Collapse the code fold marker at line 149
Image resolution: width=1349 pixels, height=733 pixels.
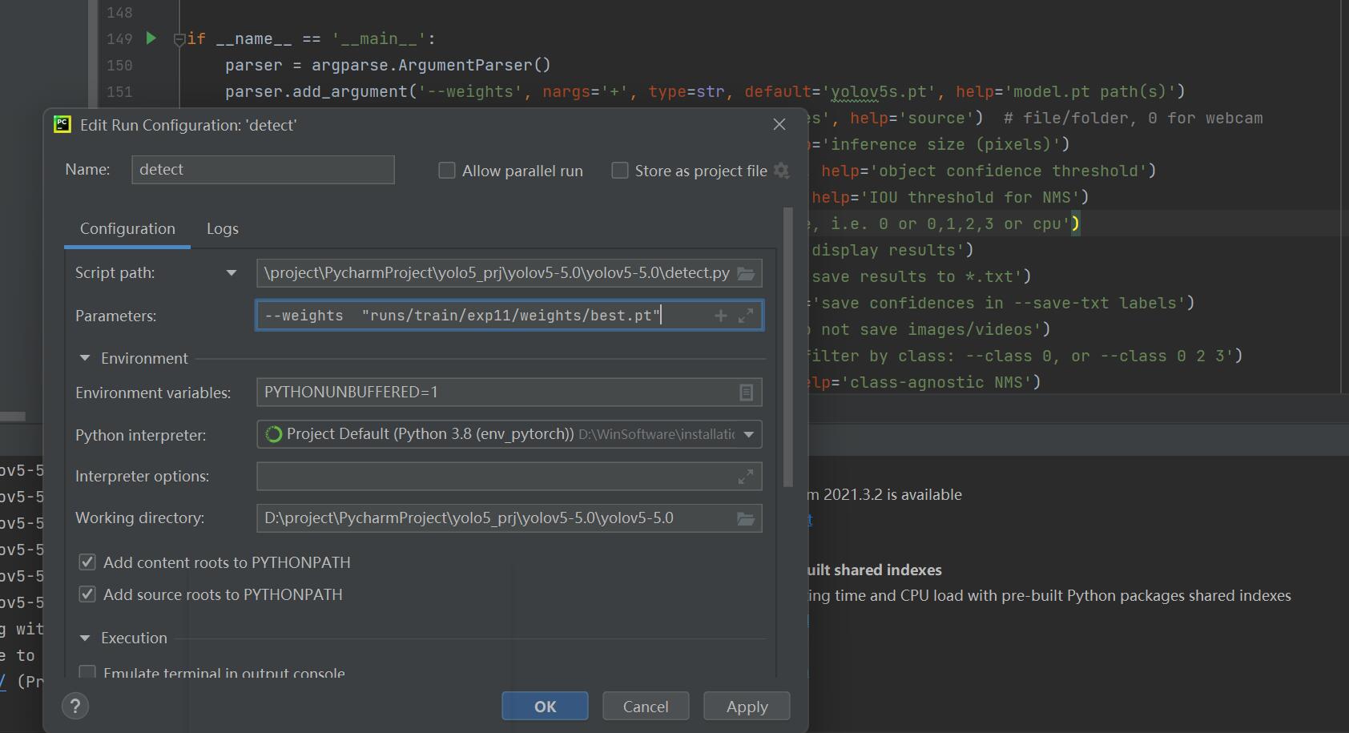click(x=179, y=39)
